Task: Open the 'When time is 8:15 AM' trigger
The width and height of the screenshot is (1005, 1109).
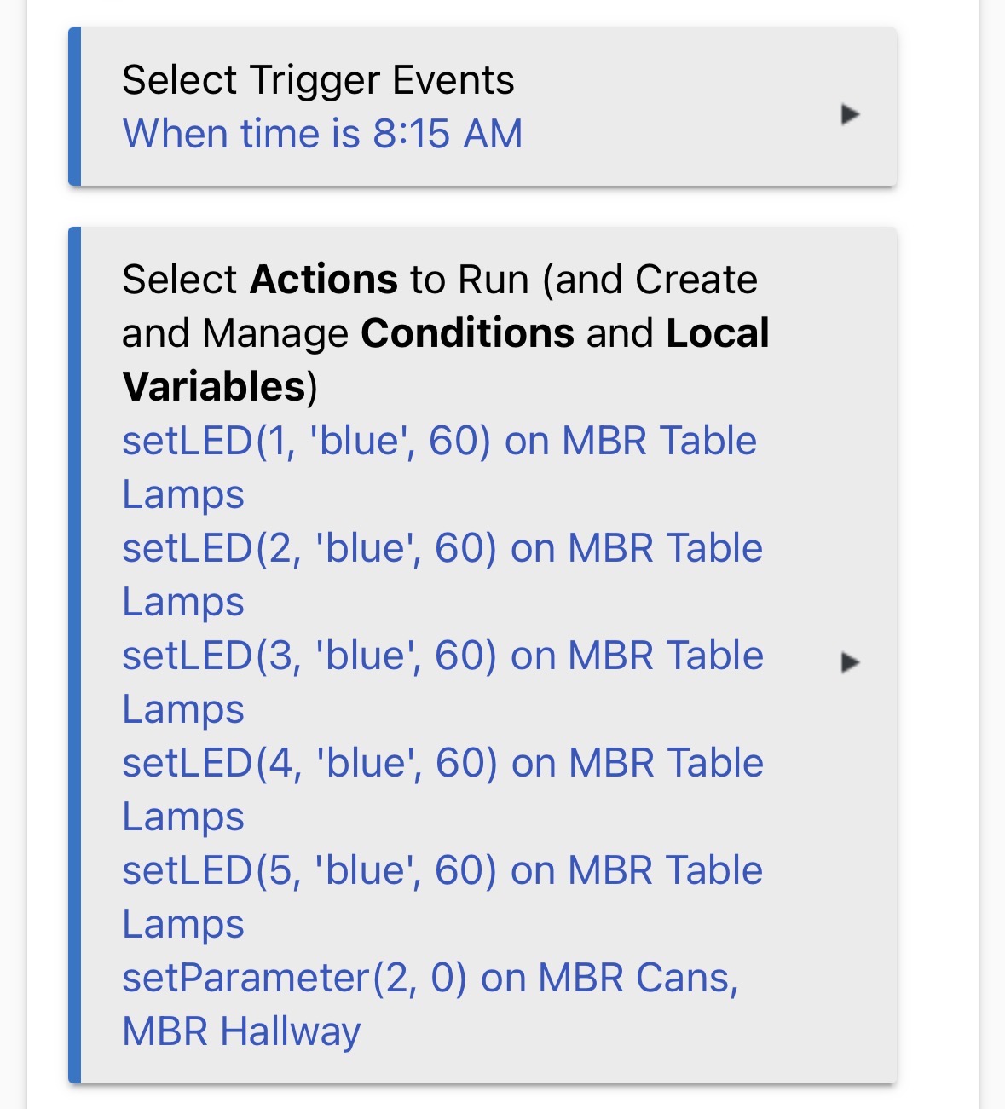Action: click(x=322, y=134)
